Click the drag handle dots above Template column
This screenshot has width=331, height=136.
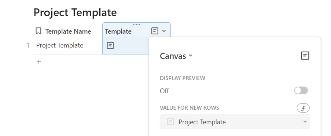click(x=136, y=24)
